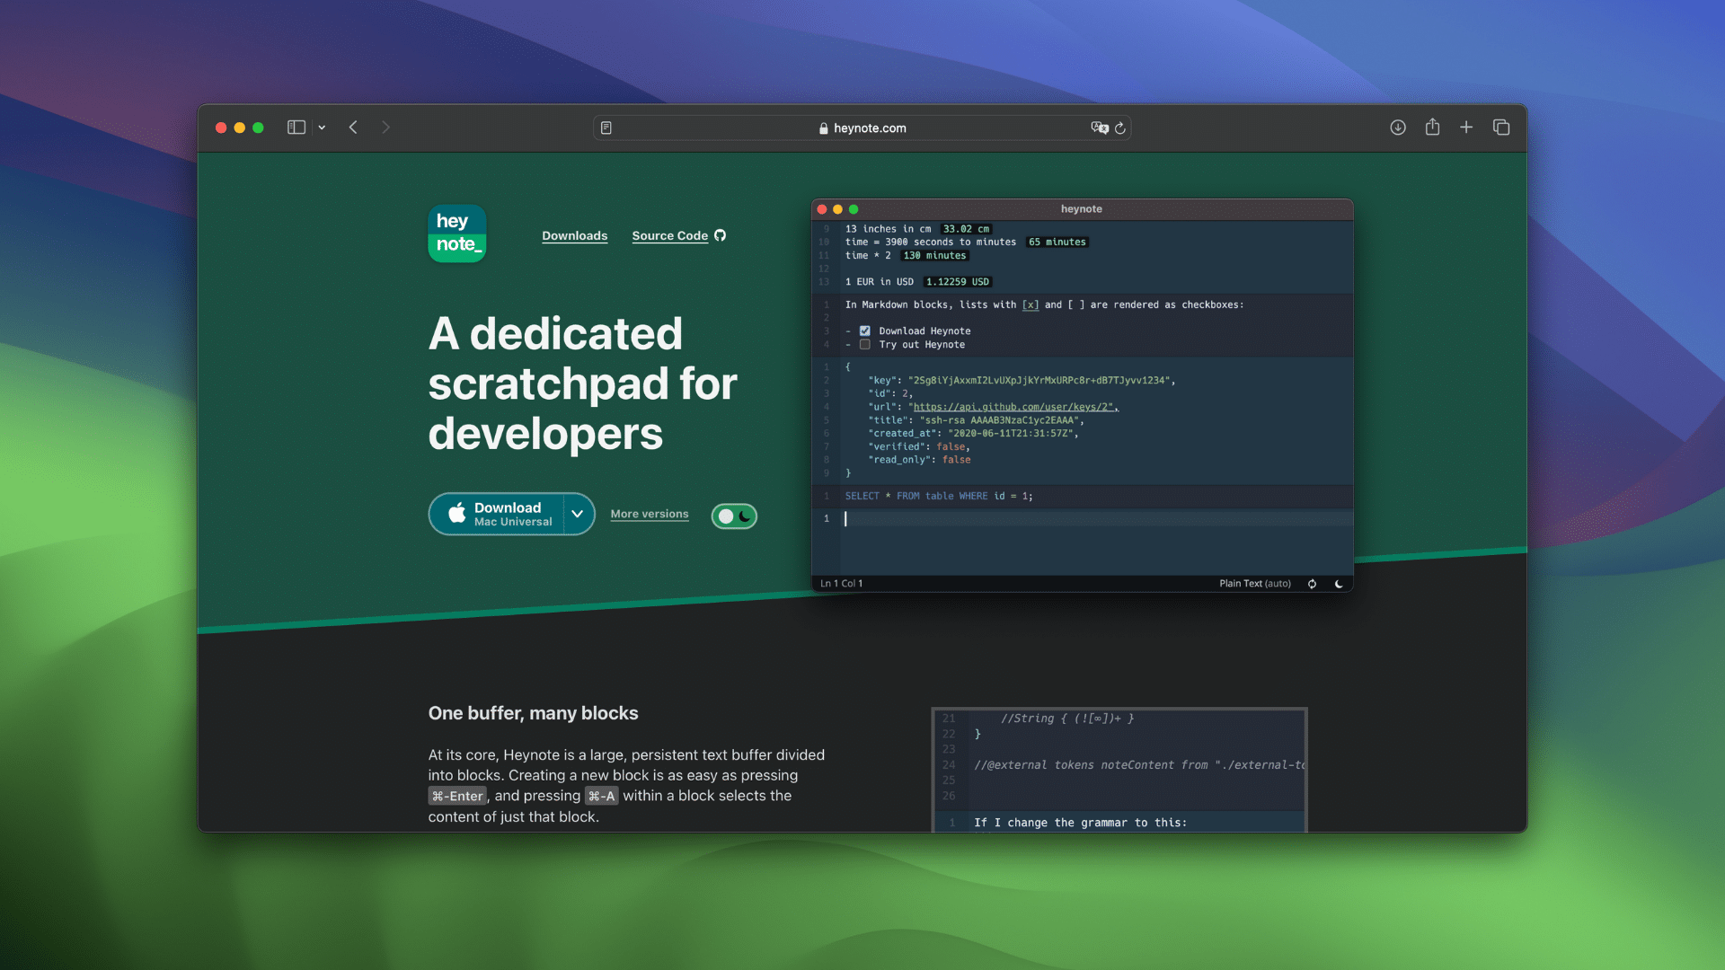Image resolution: width=1725 pixels, height=970 pixels.
Task: Open the Downloads menu item
Action: coord(574,235)
